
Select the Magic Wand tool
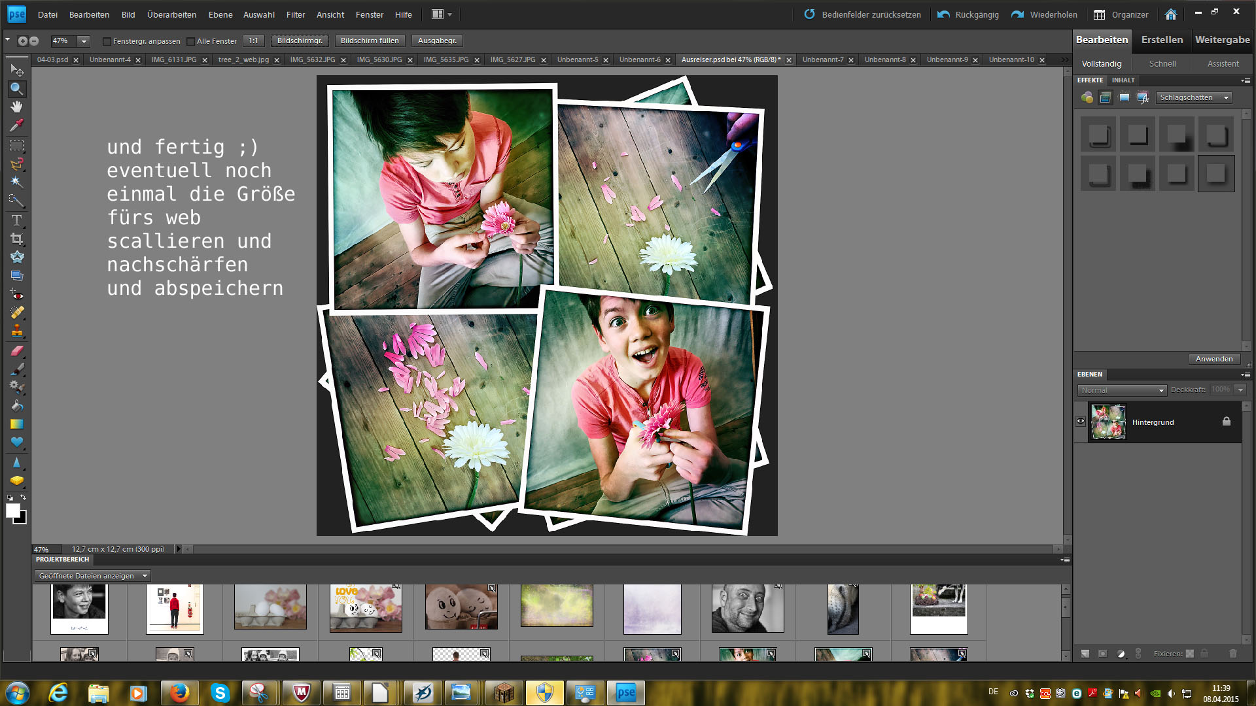[17, 182]
